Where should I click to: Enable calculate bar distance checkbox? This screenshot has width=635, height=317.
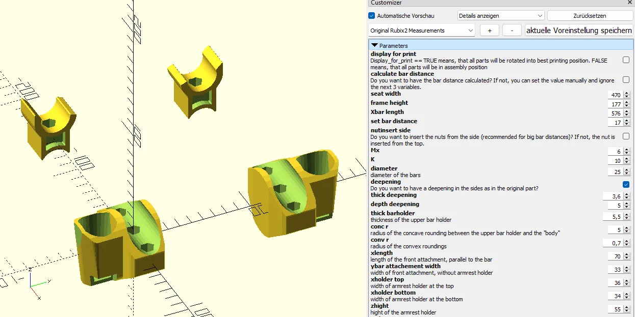click(x=626, y=80)
